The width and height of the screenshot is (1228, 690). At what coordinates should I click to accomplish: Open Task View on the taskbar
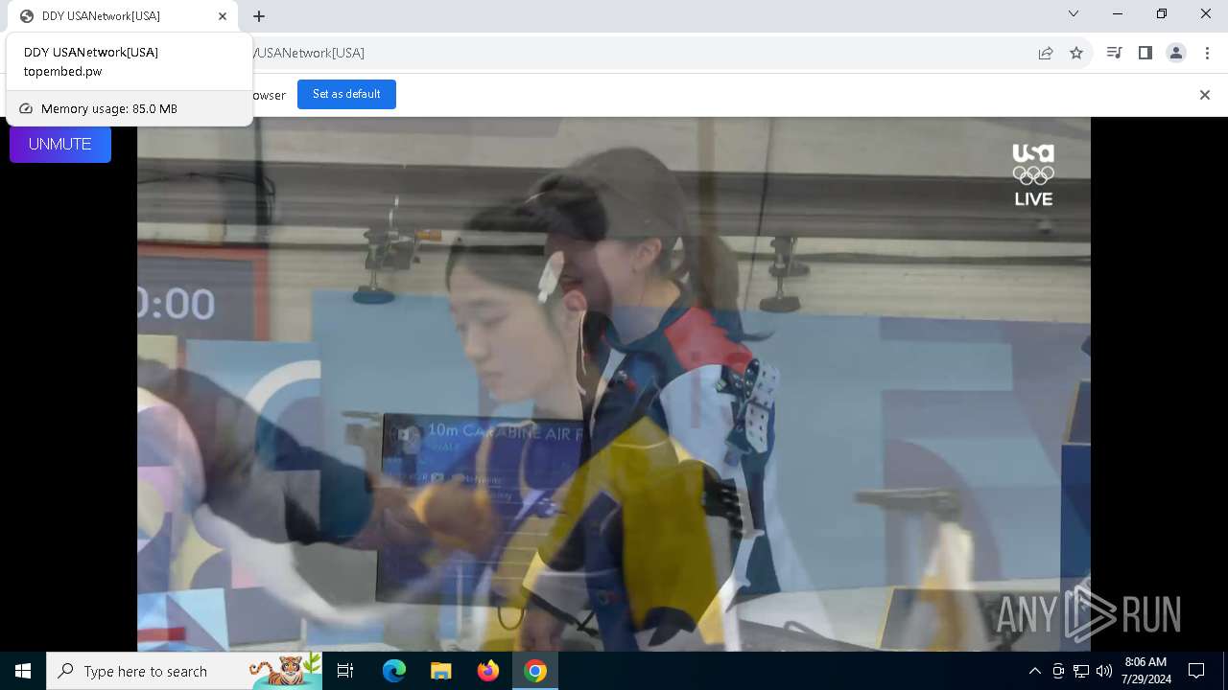tap(345, 671)
